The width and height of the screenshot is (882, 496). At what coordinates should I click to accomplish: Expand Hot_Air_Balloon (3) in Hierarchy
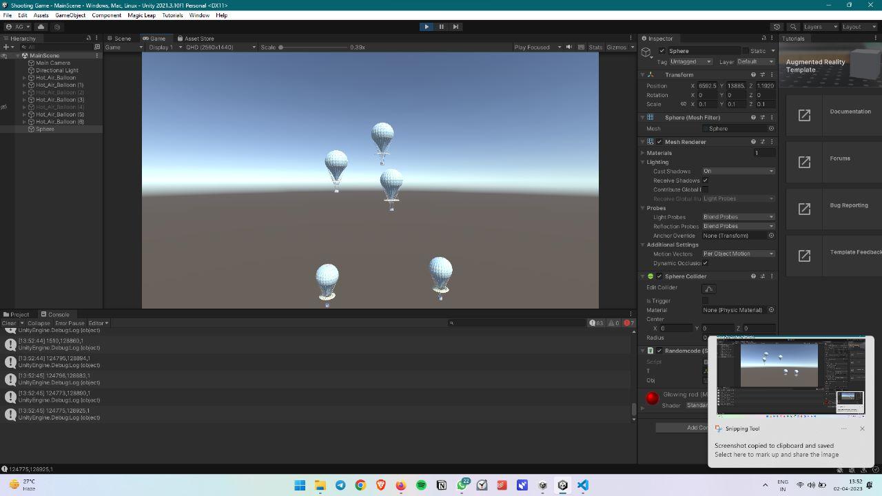click(x=24, y=100)
